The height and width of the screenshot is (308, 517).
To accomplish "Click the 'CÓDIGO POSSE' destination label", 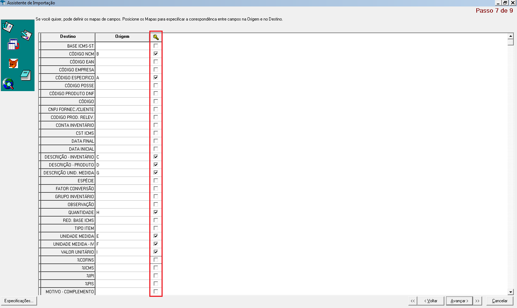I will pos(79,85).
